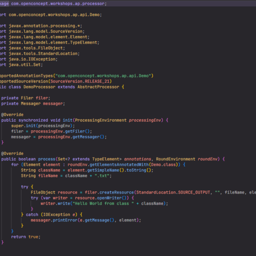Click the printError method call

tap(65, 220)
